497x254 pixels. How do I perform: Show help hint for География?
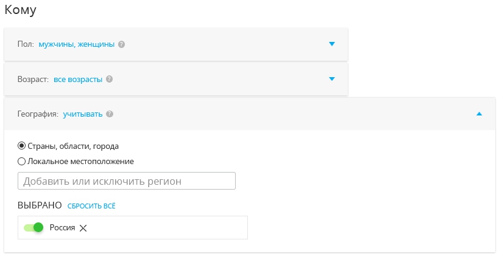[110, 114]
